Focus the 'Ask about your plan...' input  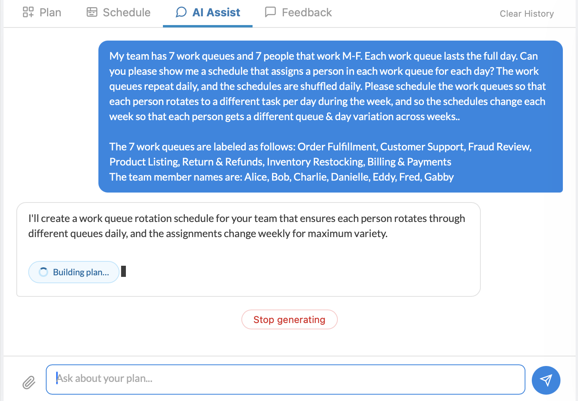pyautogui.click(x=285, y=379)
